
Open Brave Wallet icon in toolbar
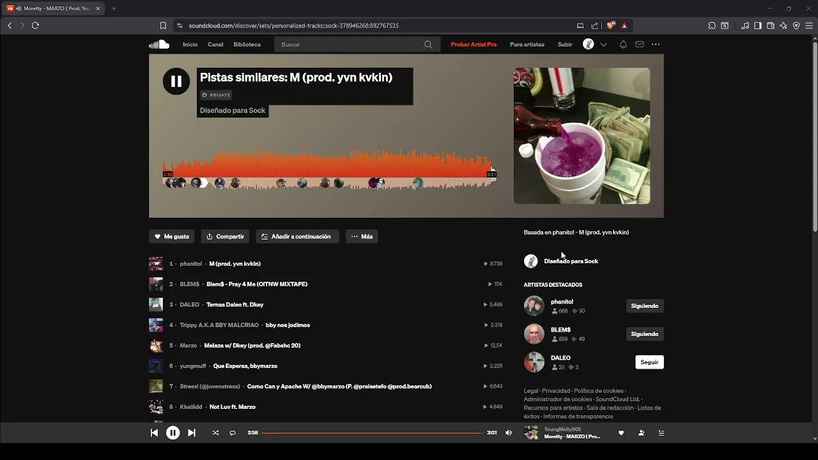pyautogui.click(x=771, y=26)
